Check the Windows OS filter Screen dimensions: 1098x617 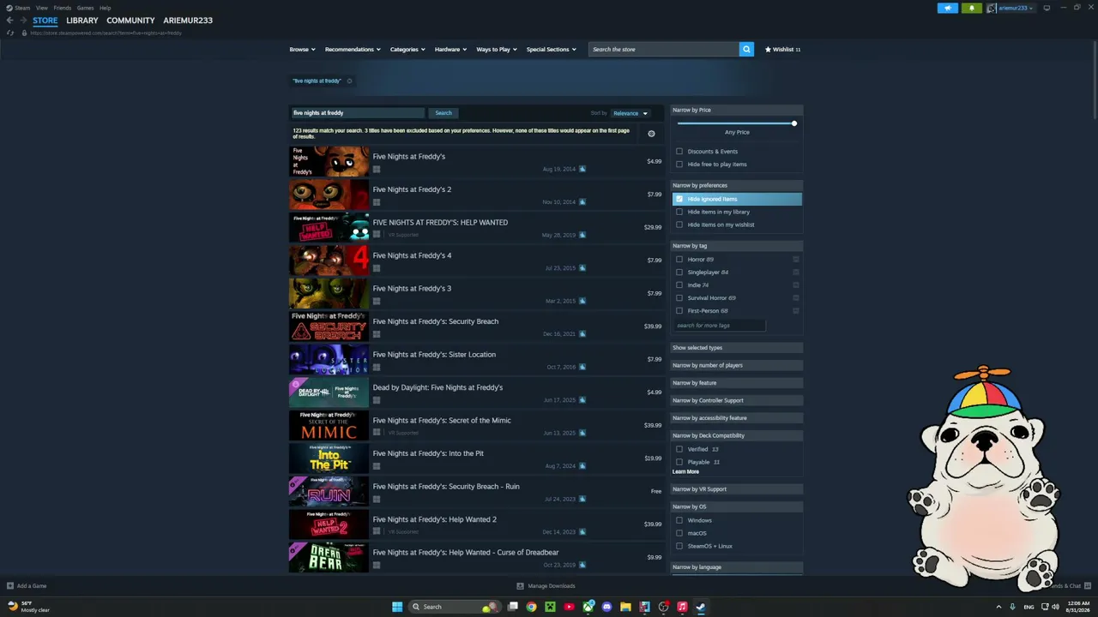click(679, 520)
